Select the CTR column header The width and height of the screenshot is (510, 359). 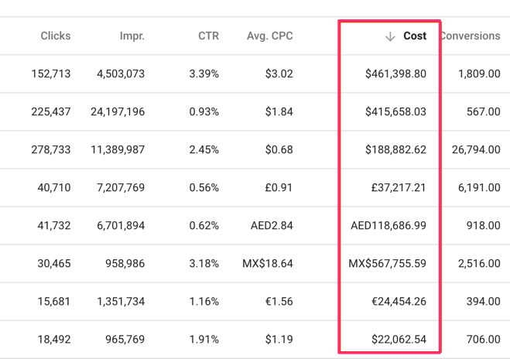[x=207, y=36]
